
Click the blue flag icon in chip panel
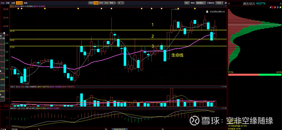pos(278,7)
